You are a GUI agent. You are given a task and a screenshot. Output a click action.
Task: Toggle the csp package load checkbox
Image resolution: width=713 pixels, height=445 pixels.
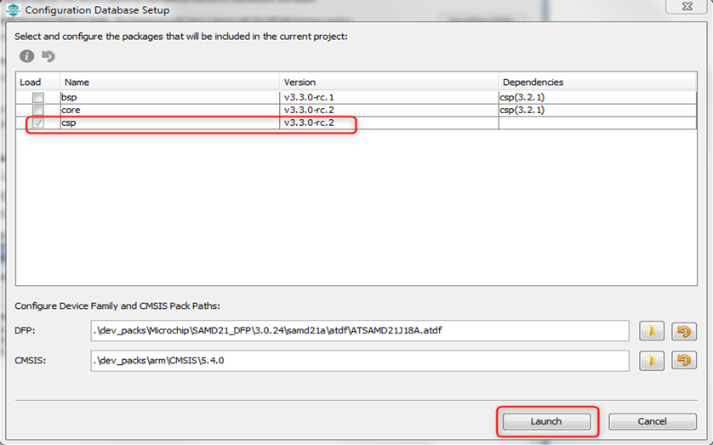click(x=38, y=123)
